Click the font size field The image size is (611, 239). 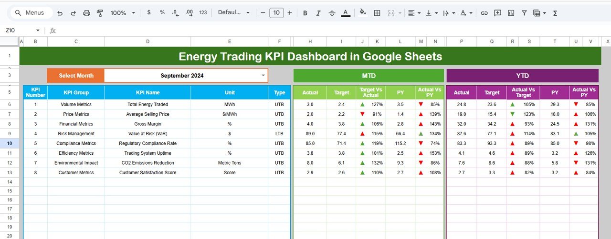(276, 13)
